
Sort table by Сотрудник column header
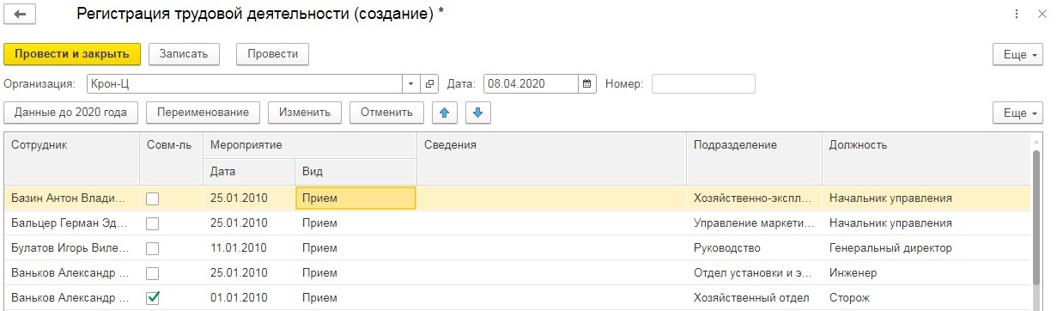tap(71, 145)
